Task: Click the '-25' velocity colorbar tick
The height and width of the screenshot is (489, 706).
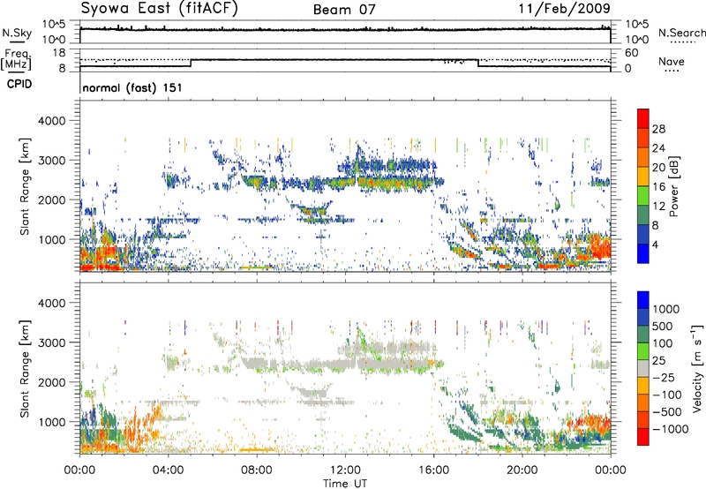Action: 664,378
